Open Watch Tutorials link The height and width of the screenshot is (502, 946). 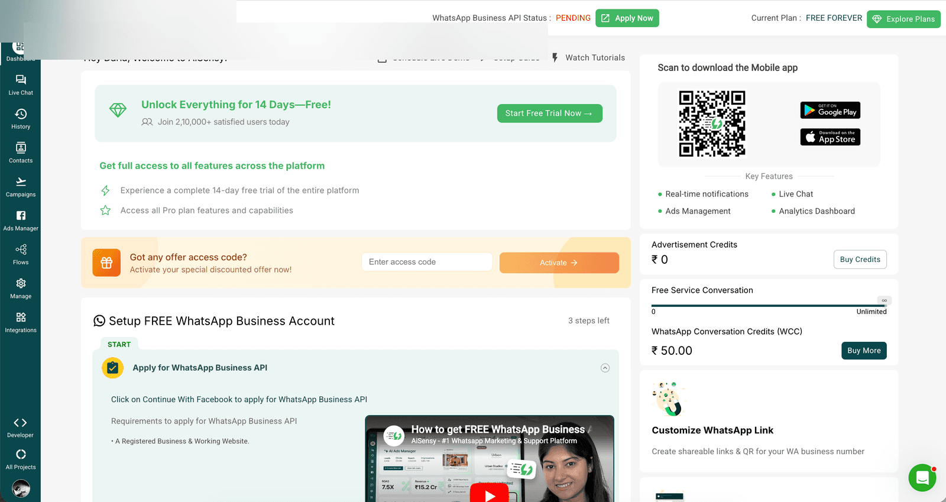595,57
